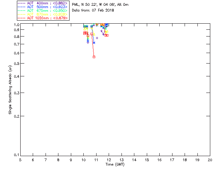The width and height of the screenshot is (216, 173).
Task: Click the yellow AOT 870nm legend entry
Action: (x=43, y=14)
